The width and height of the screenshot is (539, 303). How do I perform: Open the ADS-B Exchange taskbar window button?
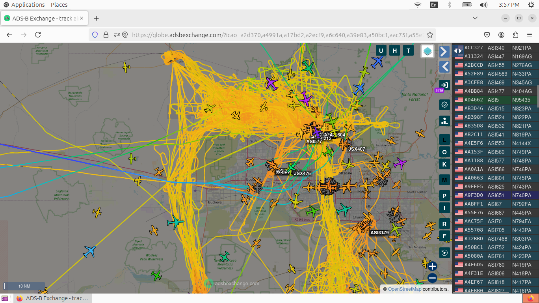(52, 298)
